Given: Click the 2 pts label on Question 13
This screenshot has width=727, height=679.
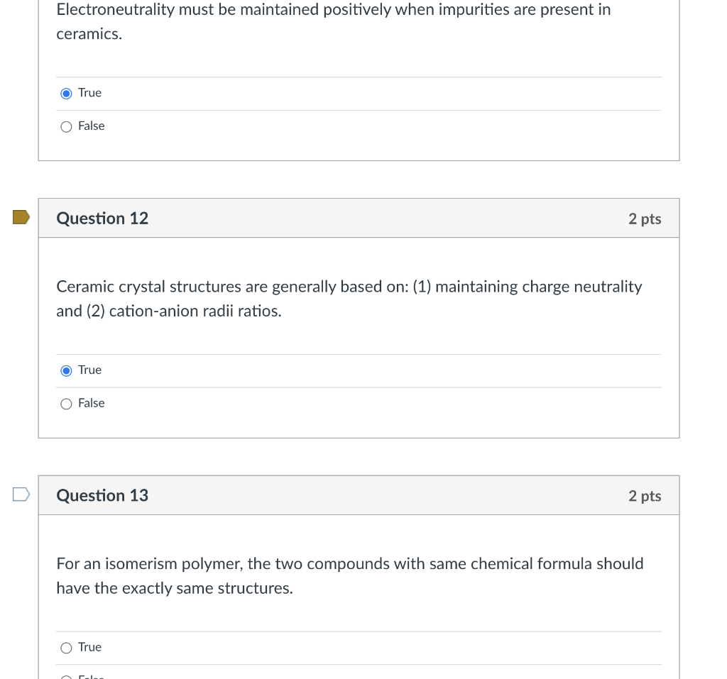Looking at the screenshot, I should [644, 495].
